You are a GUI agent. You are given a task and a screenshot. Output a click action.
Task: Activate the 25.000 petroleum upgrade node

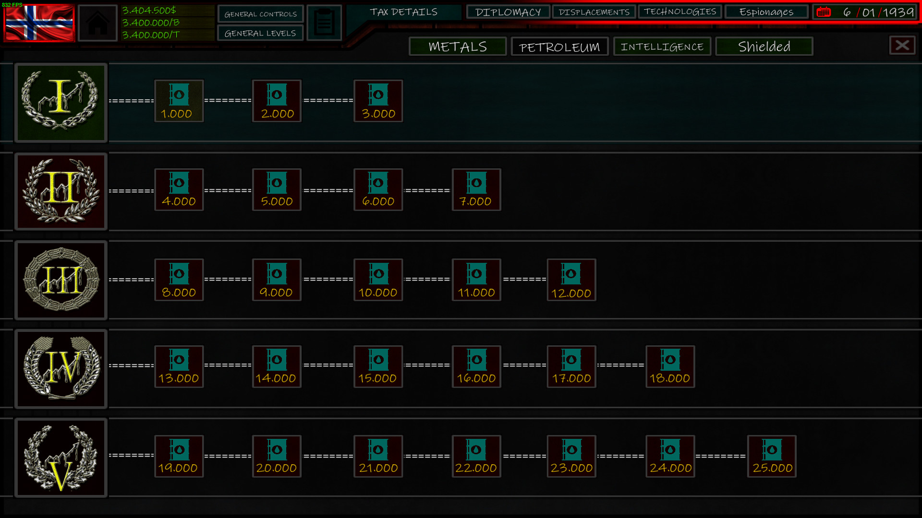point(772,456)
